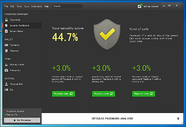Viewport: 186px width, 127px height.
Task: Click the Security Dashboard shield icon
Action: click(6, 25)
